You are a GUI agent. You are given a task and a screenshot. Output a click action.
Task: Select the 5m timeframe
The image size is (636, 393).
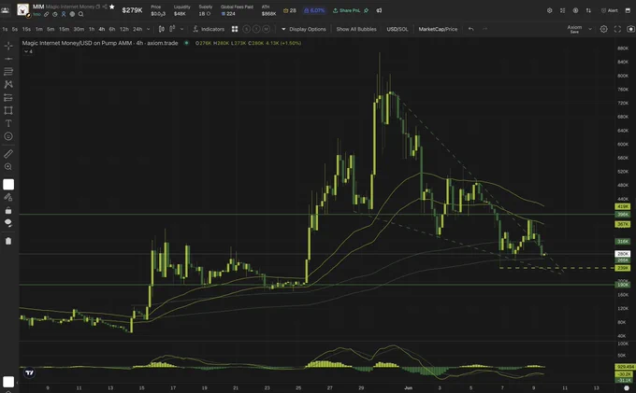click(51, 29)
